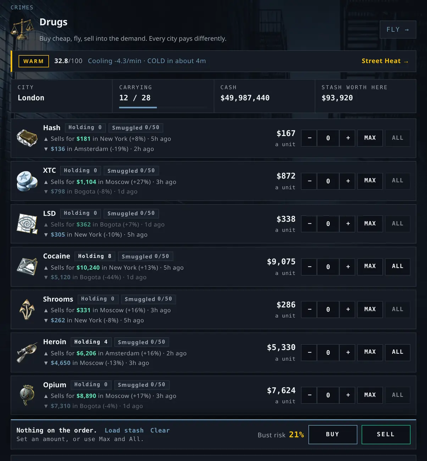Screen dimensions: 427x461
Task: Open the FLY travel button
Action: click(x=398, y=29)
